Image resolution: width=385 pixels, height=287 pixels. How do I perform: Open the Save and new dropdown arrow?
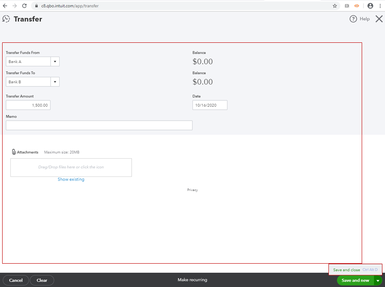378,281
